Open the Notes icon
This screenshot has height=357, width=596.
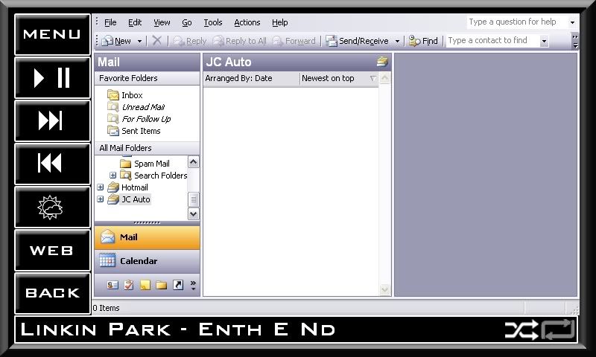[145, 285]
